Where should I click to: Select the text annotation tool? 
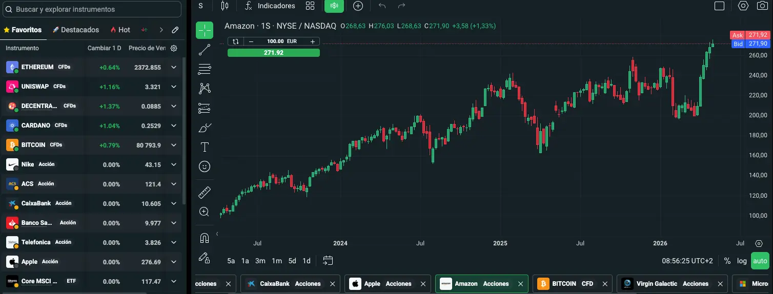point(205,147)
